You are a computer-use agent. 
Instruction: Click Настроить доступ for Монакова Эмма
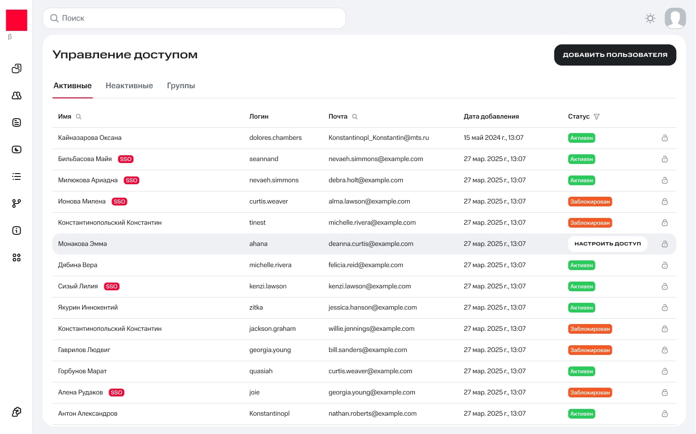pyautogui.click(x=607, y=244)
